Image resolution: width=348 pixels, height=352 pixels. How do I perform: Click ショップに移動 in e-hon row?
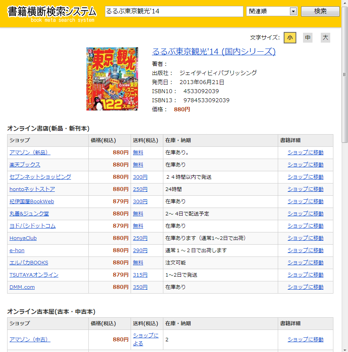pyautogui.click(x=305, y=250)
